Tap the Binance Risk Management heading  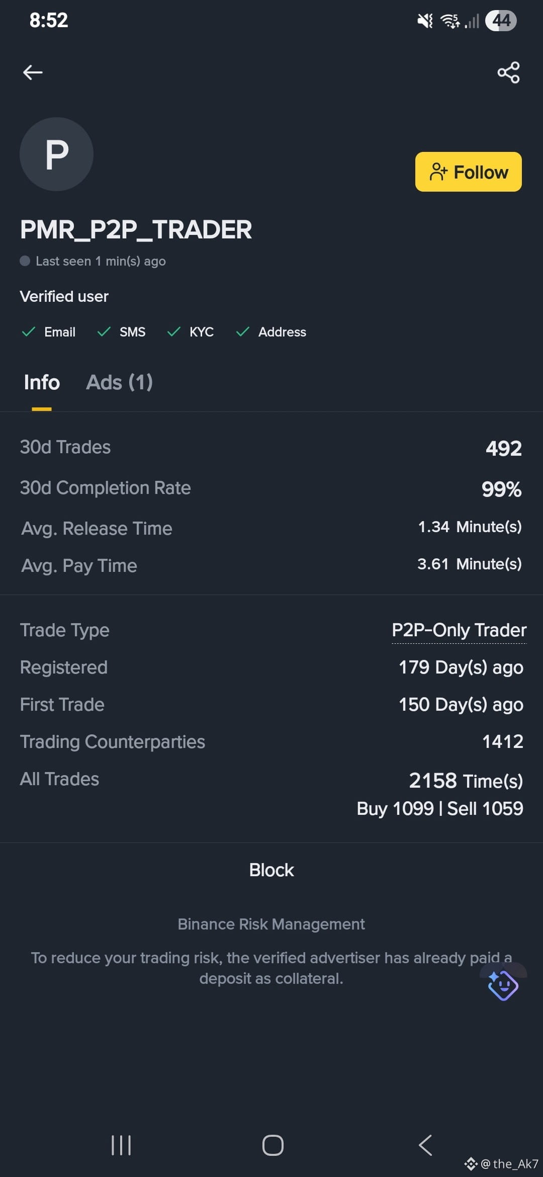[x=271, y=924]
